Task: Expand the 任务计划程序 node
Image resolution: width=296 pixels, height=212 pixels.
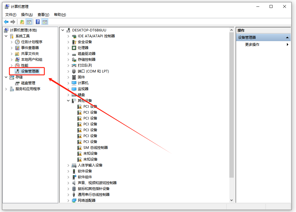Action: pyautogui.click(x=12, y=42)
